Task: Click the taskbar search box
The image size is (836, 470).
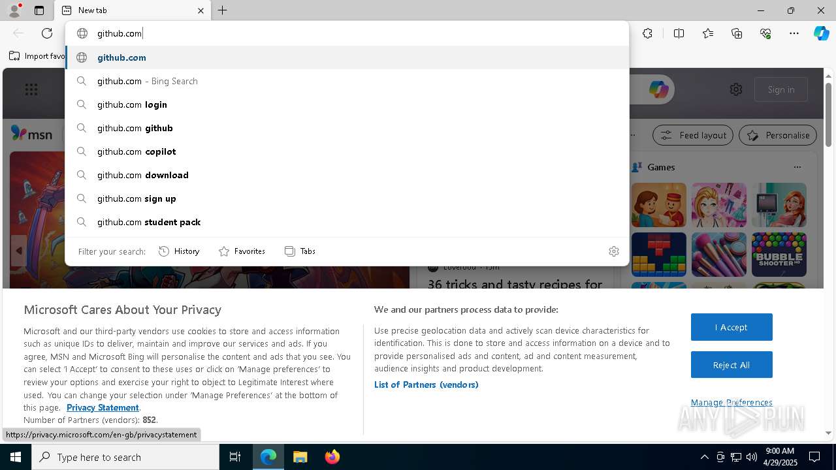Action: coord(125,457)
